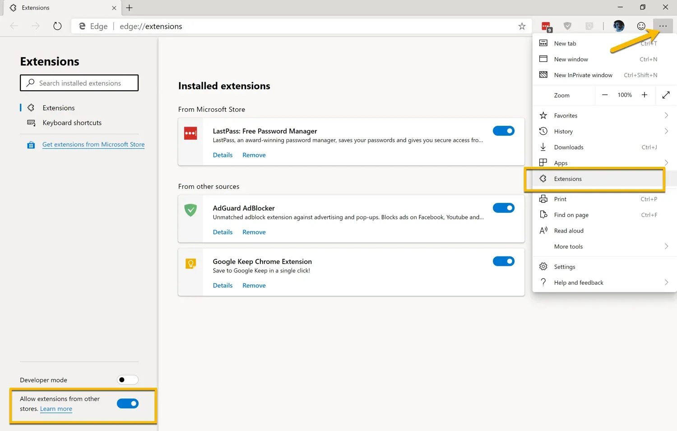Open Settings from the menu

point(604,266)
